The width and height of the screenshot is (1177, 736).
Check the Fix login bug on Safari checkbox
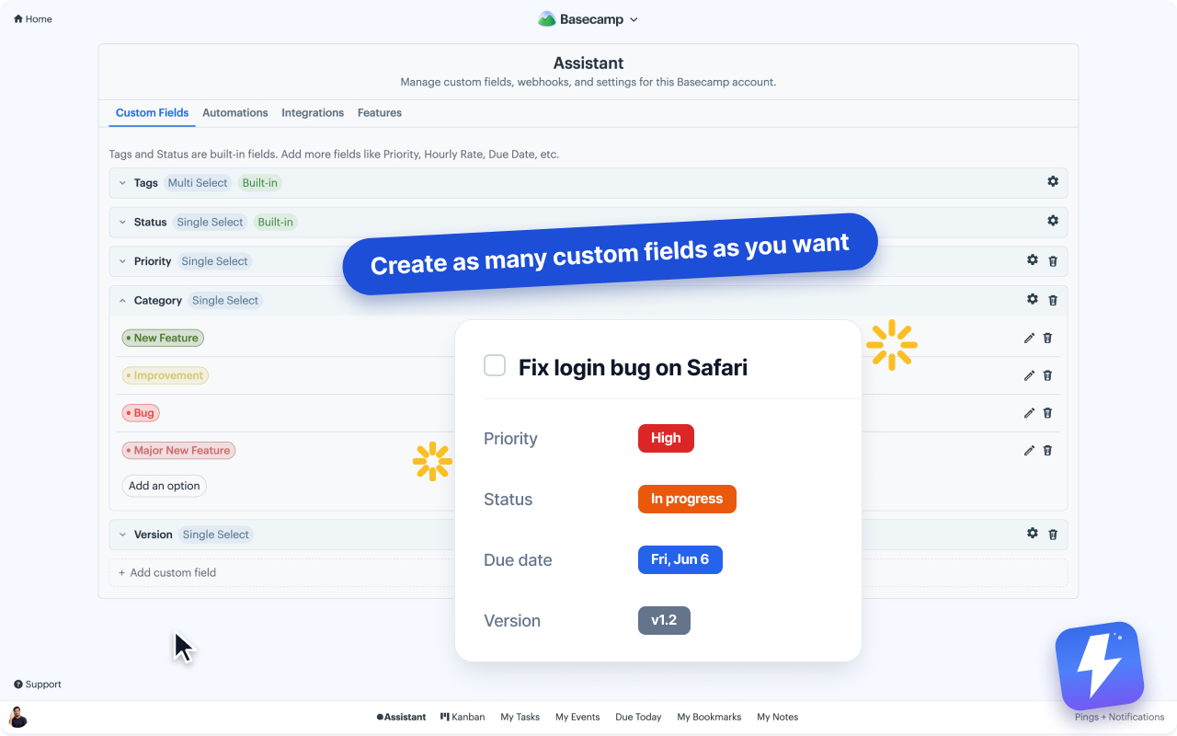(x=495, y=366)
